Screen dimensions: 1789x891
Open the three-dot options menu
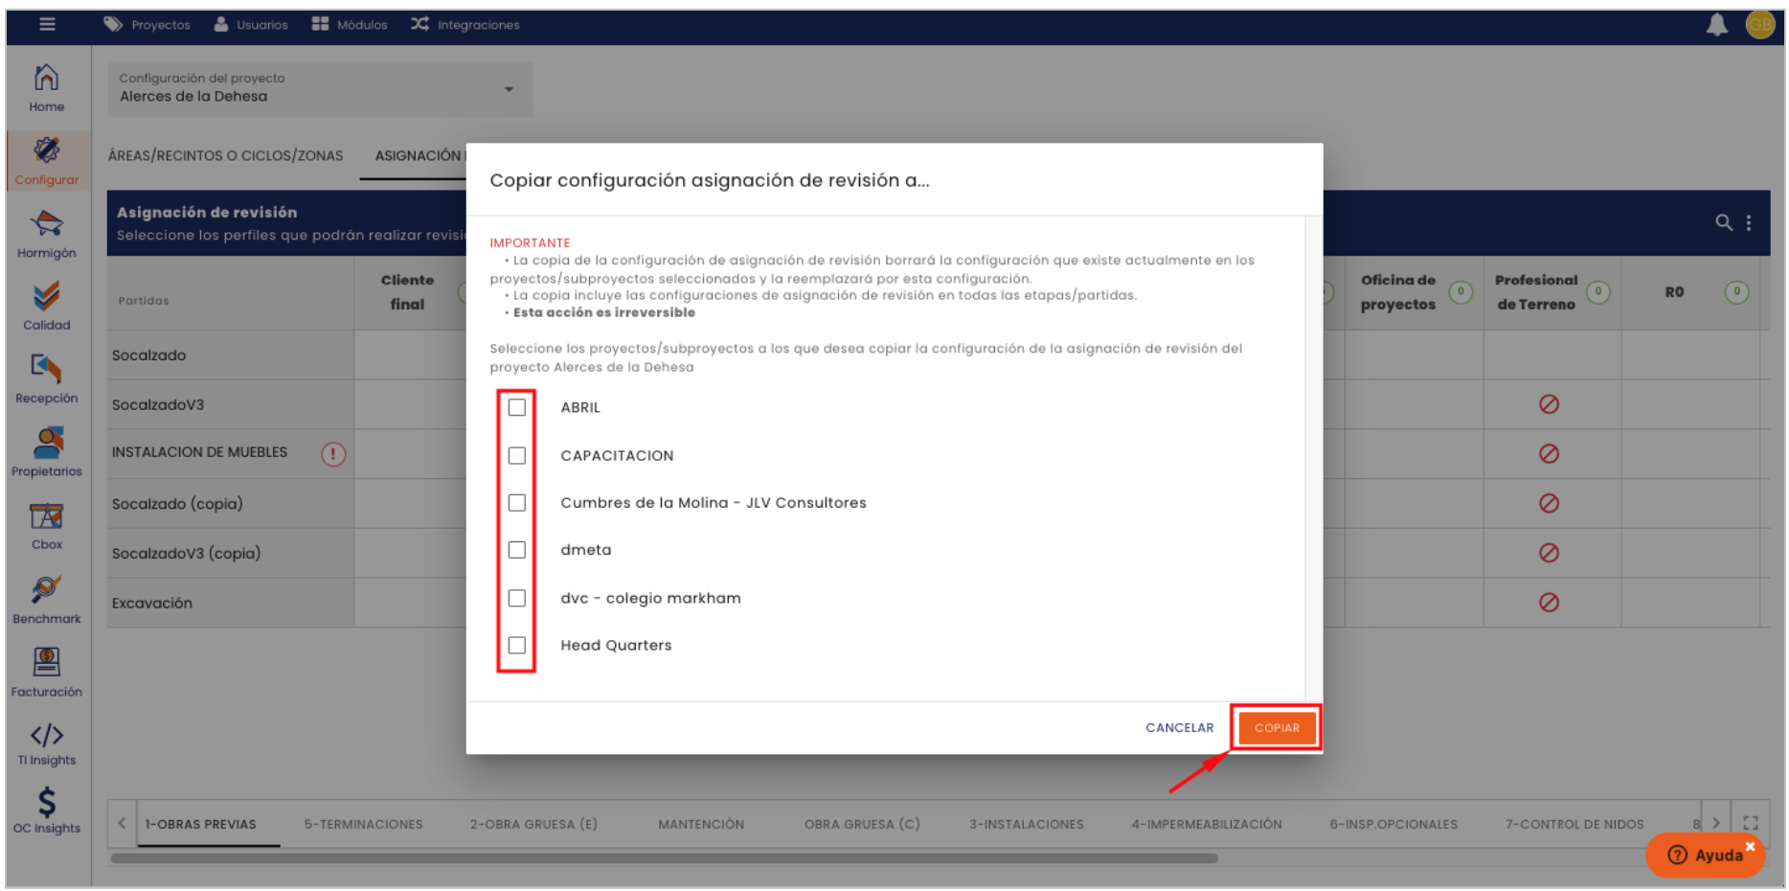pos(1749,222)
